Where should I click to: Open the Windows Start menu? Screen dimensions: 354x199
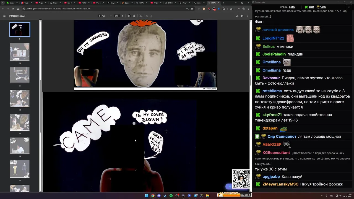click(147, 196)
